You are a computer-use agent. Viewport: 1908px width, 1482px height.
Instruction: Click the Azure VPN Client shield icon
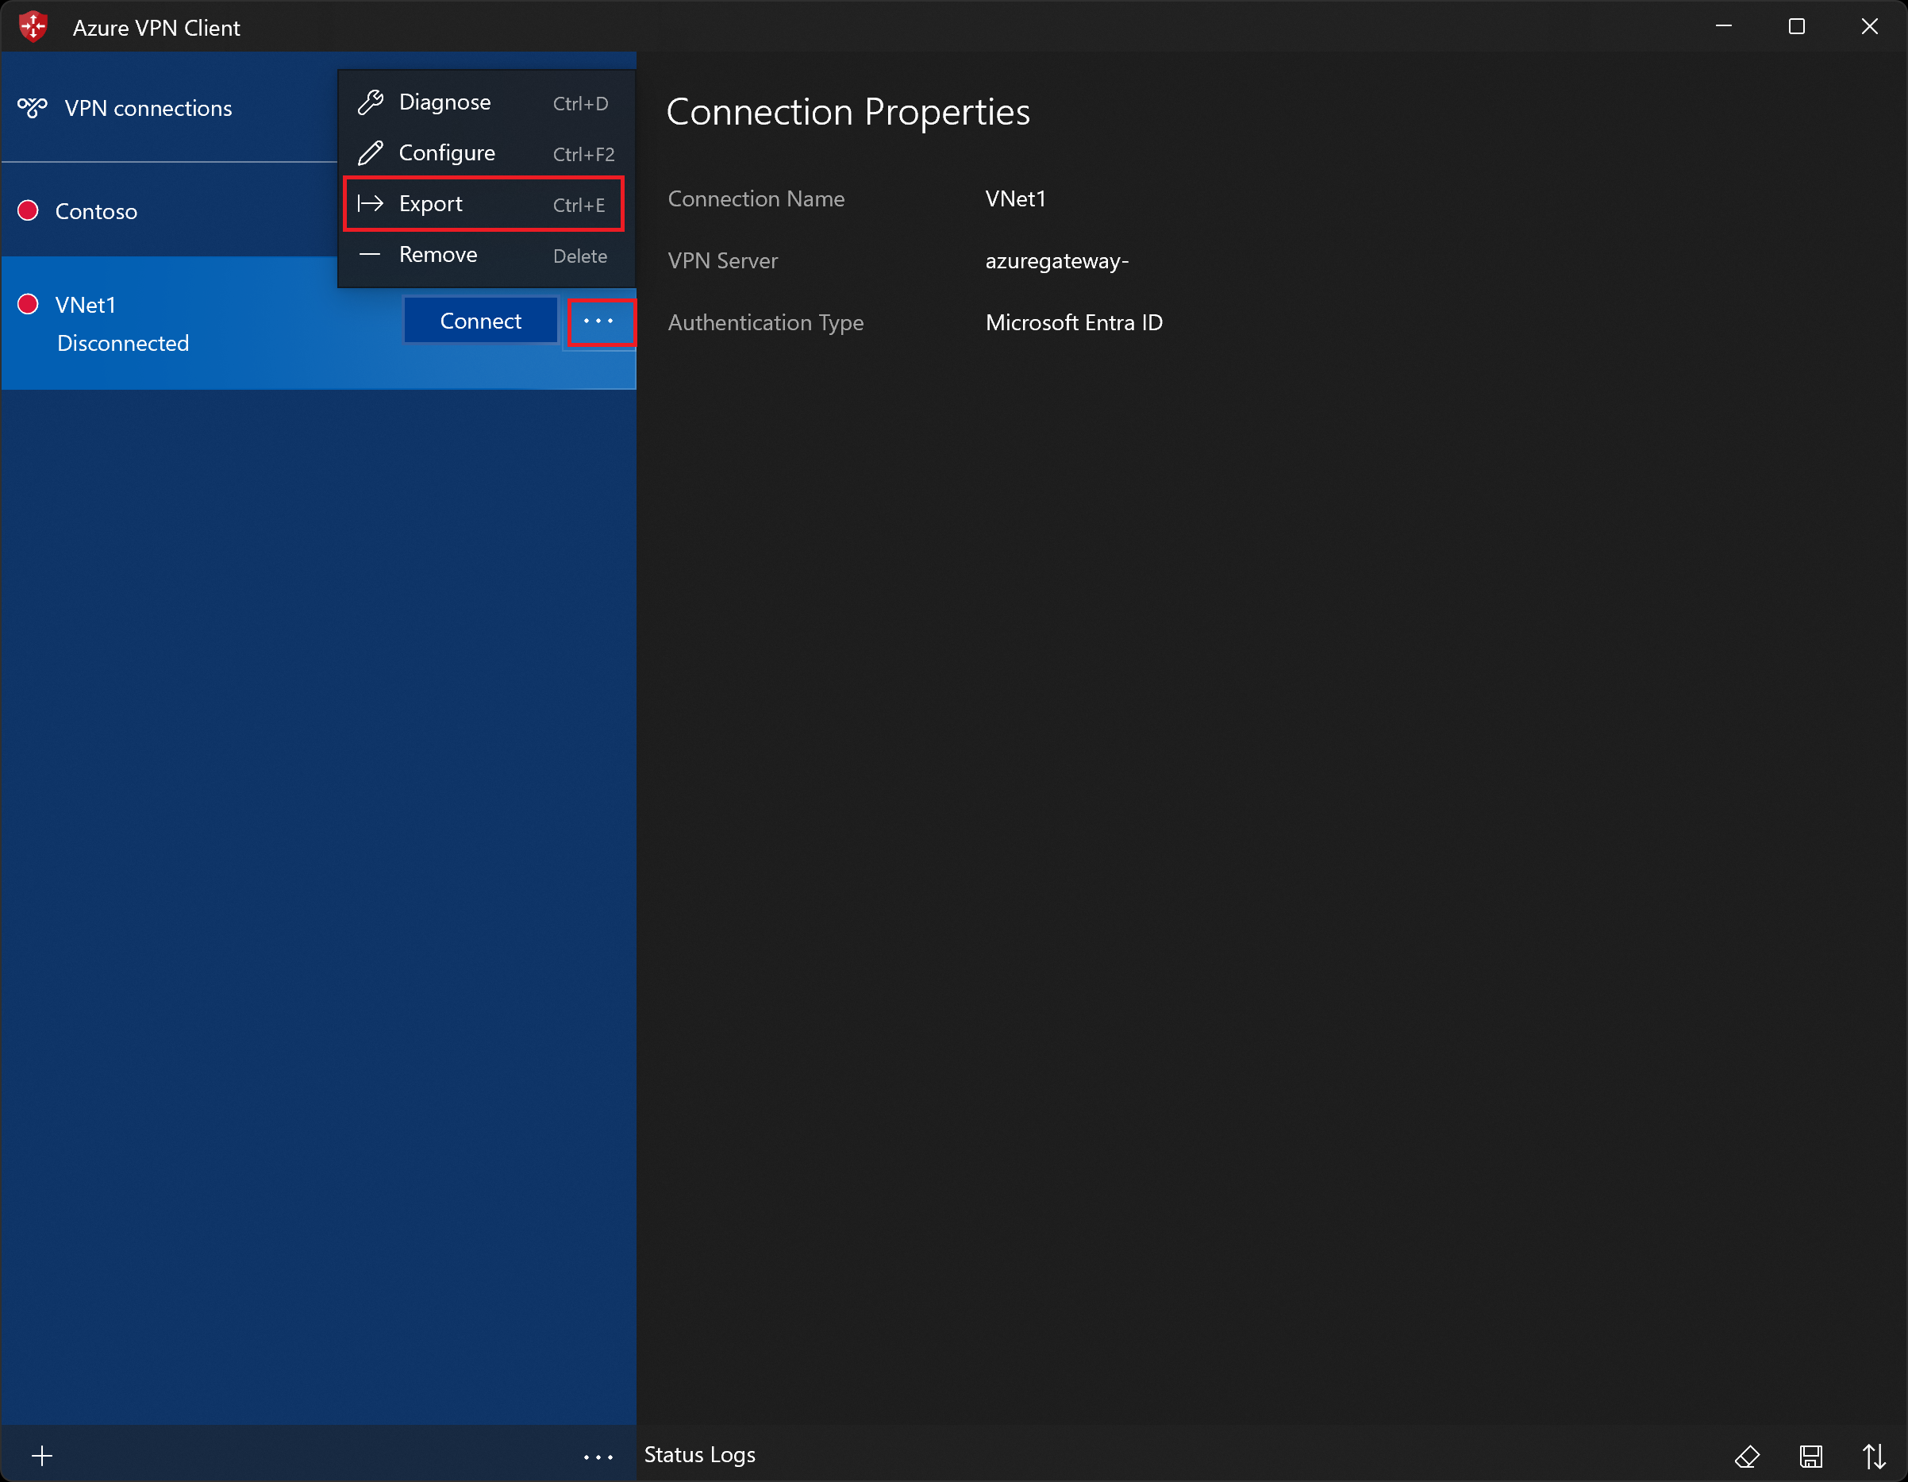(33, 27)
